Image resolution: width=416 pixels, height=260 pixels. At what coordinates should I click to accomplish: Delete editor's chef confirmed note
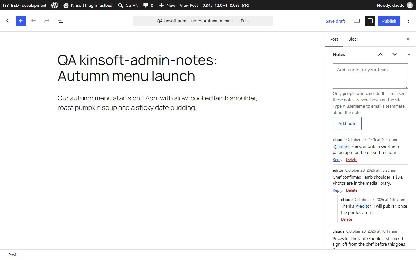coord(352,190)
